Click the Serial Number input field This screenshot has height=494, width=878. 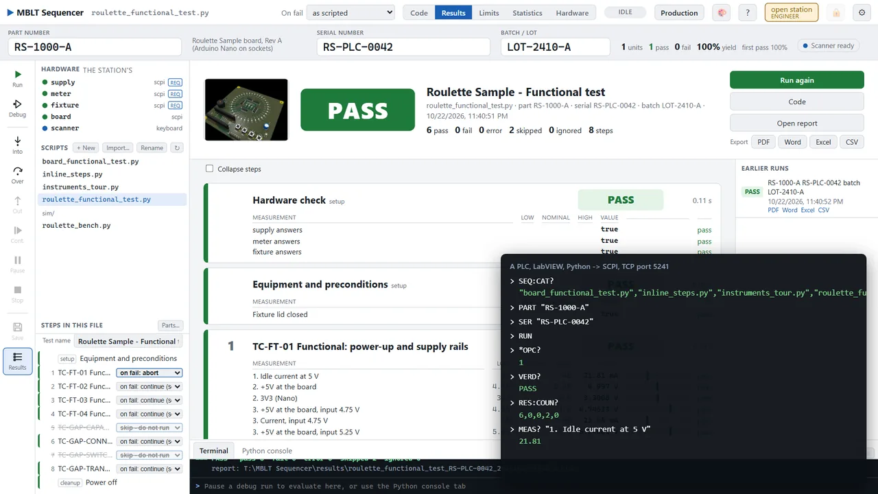[403, 47]
